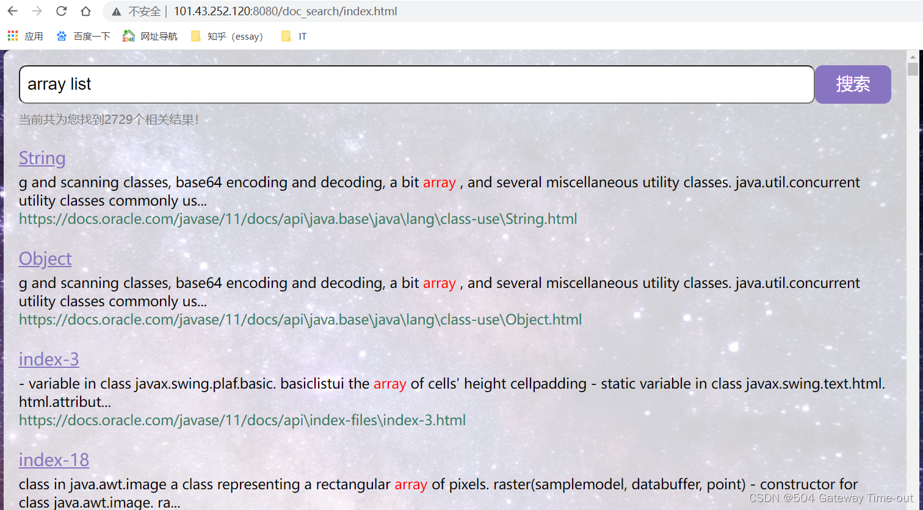The image size is (923, 510).
Task: Go back with browser back arrow
Action: pyautogui.click(x=12, y=11)
